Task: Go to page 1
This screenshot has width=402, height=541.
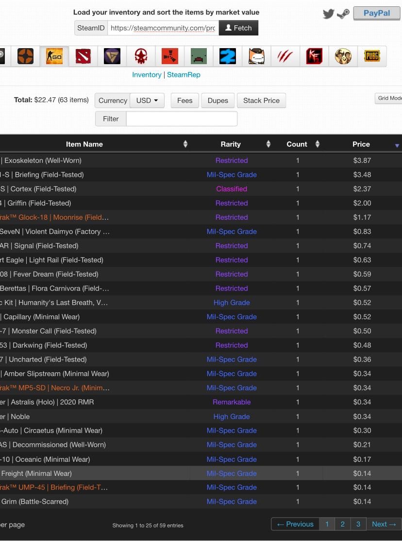Action: tap(327, 524)
